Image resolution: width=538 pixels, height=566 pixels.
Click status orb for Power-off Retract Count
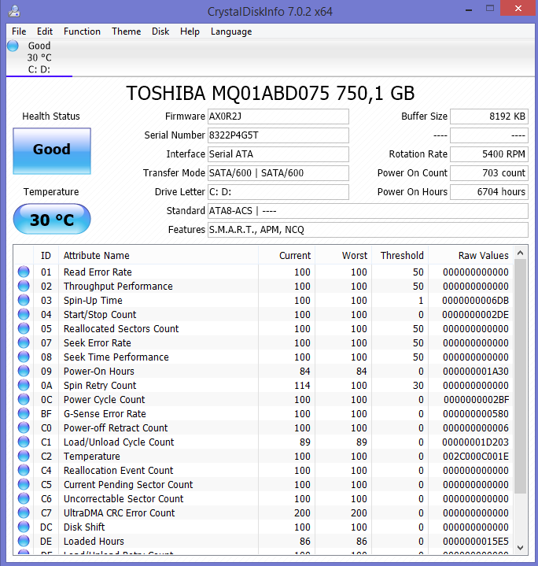tap(24, 427)
